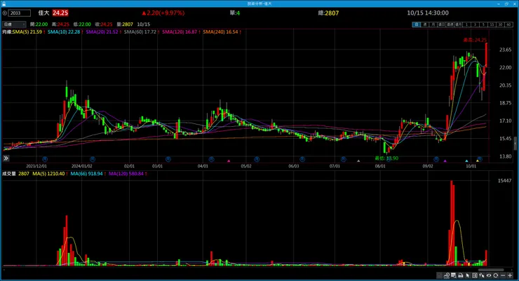This screenshot has height=281, width=519.
Task: Click the minus zoom-out icon in bottom toolbar
Action: [x=503, y=275]
